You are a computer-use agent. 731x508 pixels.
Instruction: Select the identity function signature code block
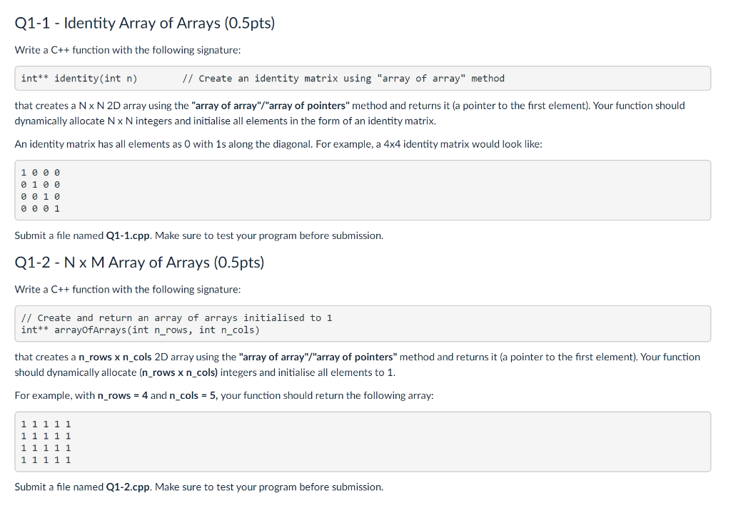click(363, 78)
